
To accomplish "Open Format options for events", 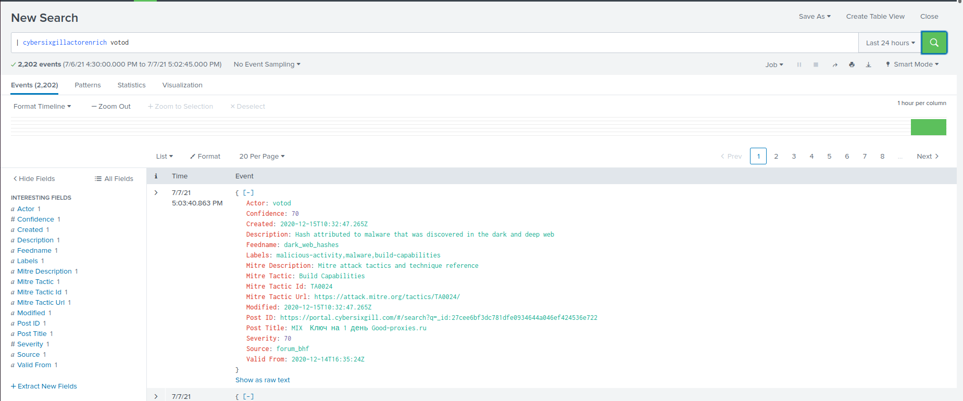I will click(205, 156).
